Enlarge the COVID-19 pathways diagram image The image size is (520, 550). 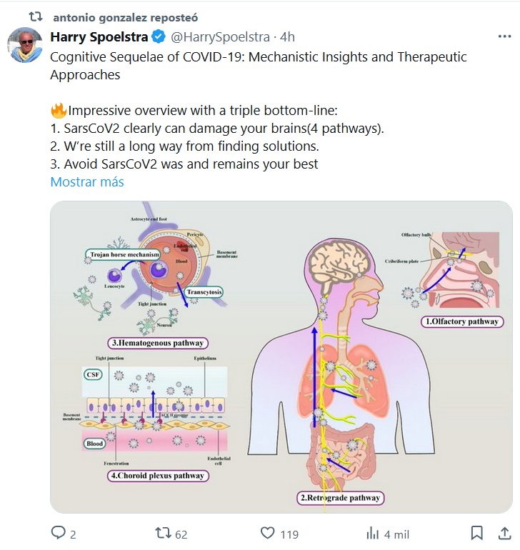[x=281, y=357]
